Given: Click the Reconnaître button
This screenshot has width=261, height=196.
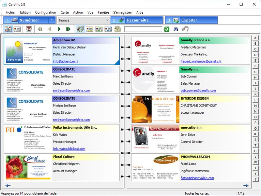Looking at the screenshot, I should (130, 20).
